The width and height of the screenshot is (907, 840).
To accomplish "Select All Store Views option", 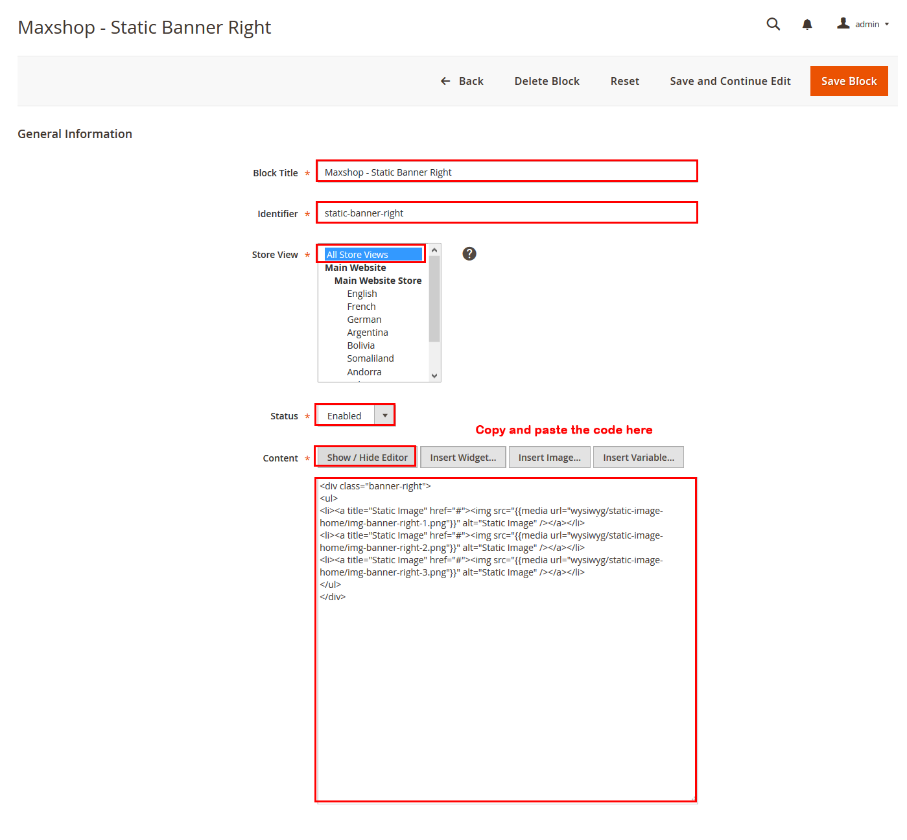I will coord(373,255).
